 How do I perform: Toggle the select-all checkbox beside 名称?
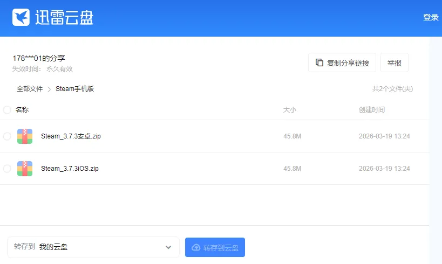pyautogui.click(x=7, y=110)
